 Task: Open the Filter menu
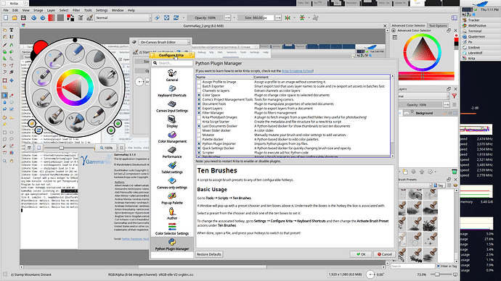tap(76, 10)
